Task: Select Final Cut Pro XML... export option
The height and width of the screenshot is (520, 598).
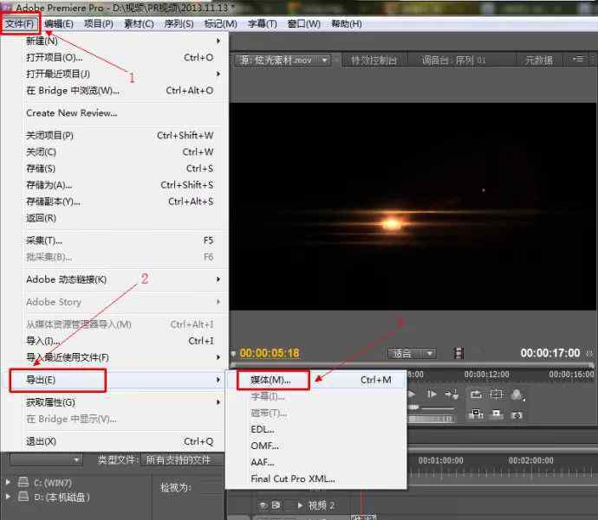Action: (x=316, y=478)
